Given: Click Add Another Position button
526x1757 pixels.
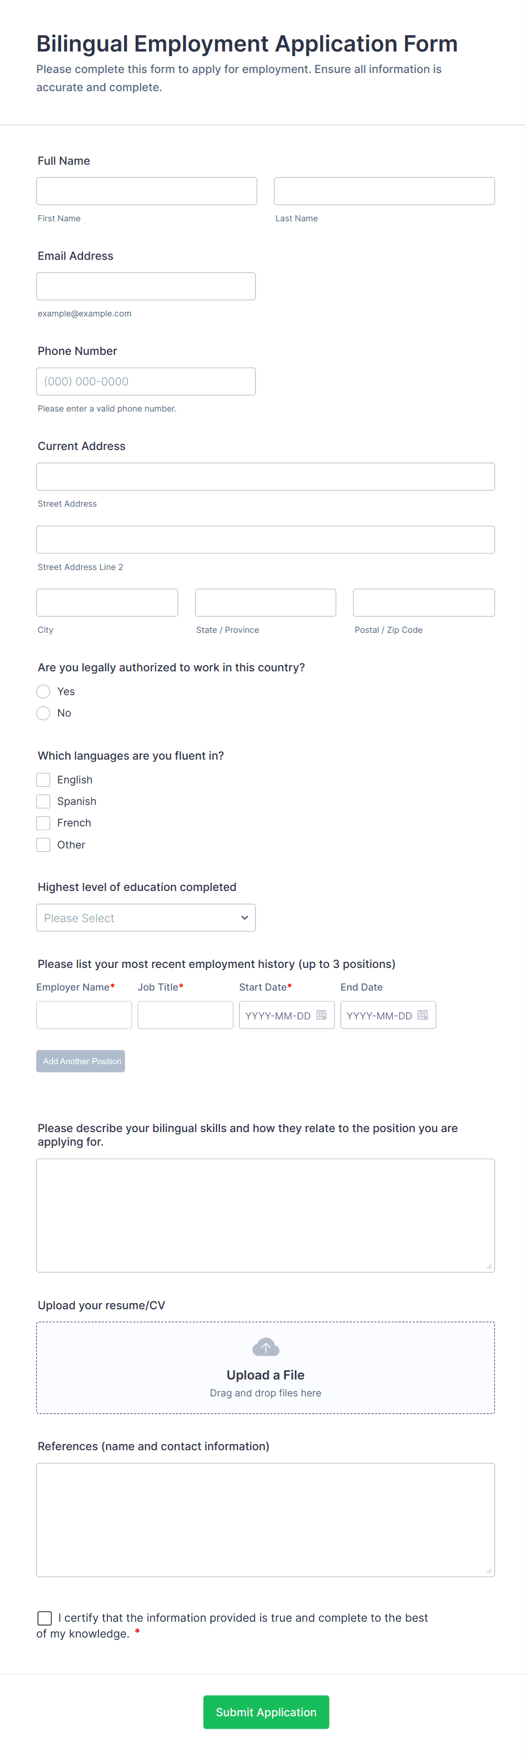Looking at the screenshot, I should tap(80, 1061).
